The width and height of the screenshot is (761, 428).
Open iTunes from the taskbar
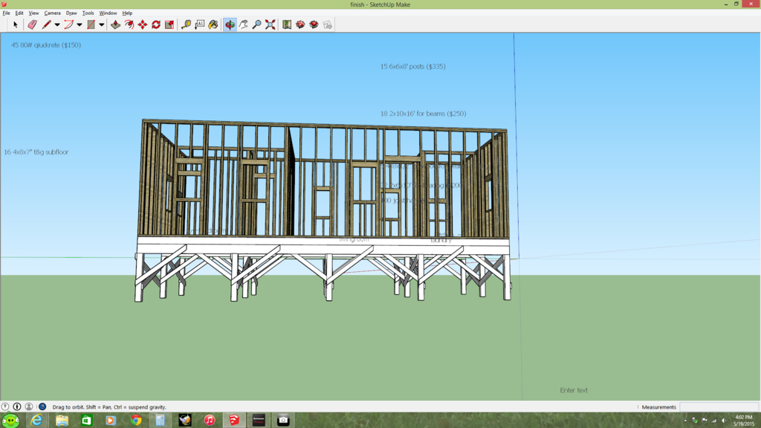(209, 421)
